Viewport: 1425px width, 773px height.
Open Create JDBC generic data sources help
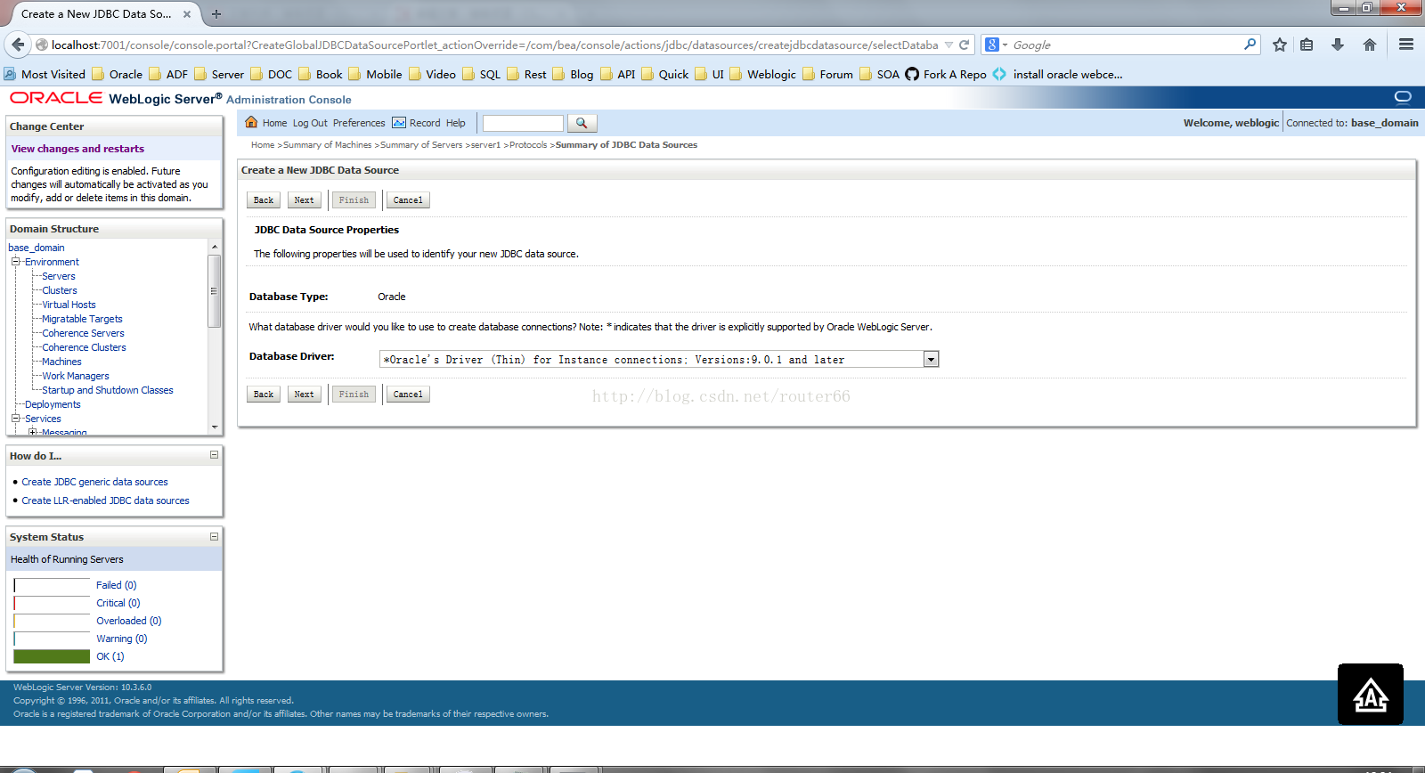94,482
